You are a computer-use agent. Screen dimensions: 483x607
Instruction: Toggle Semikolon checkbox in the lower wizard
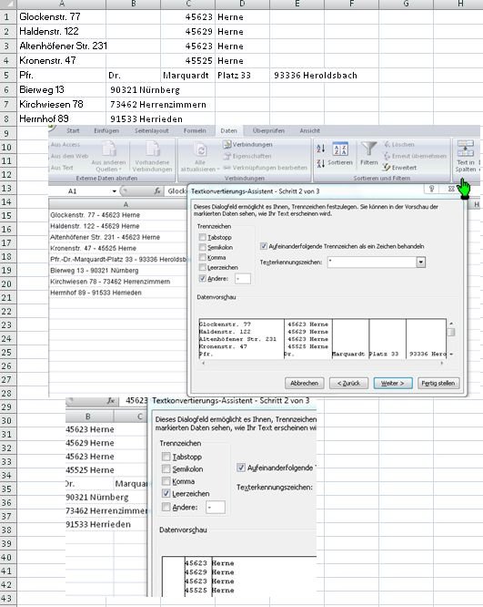click(x=166, y=468)
